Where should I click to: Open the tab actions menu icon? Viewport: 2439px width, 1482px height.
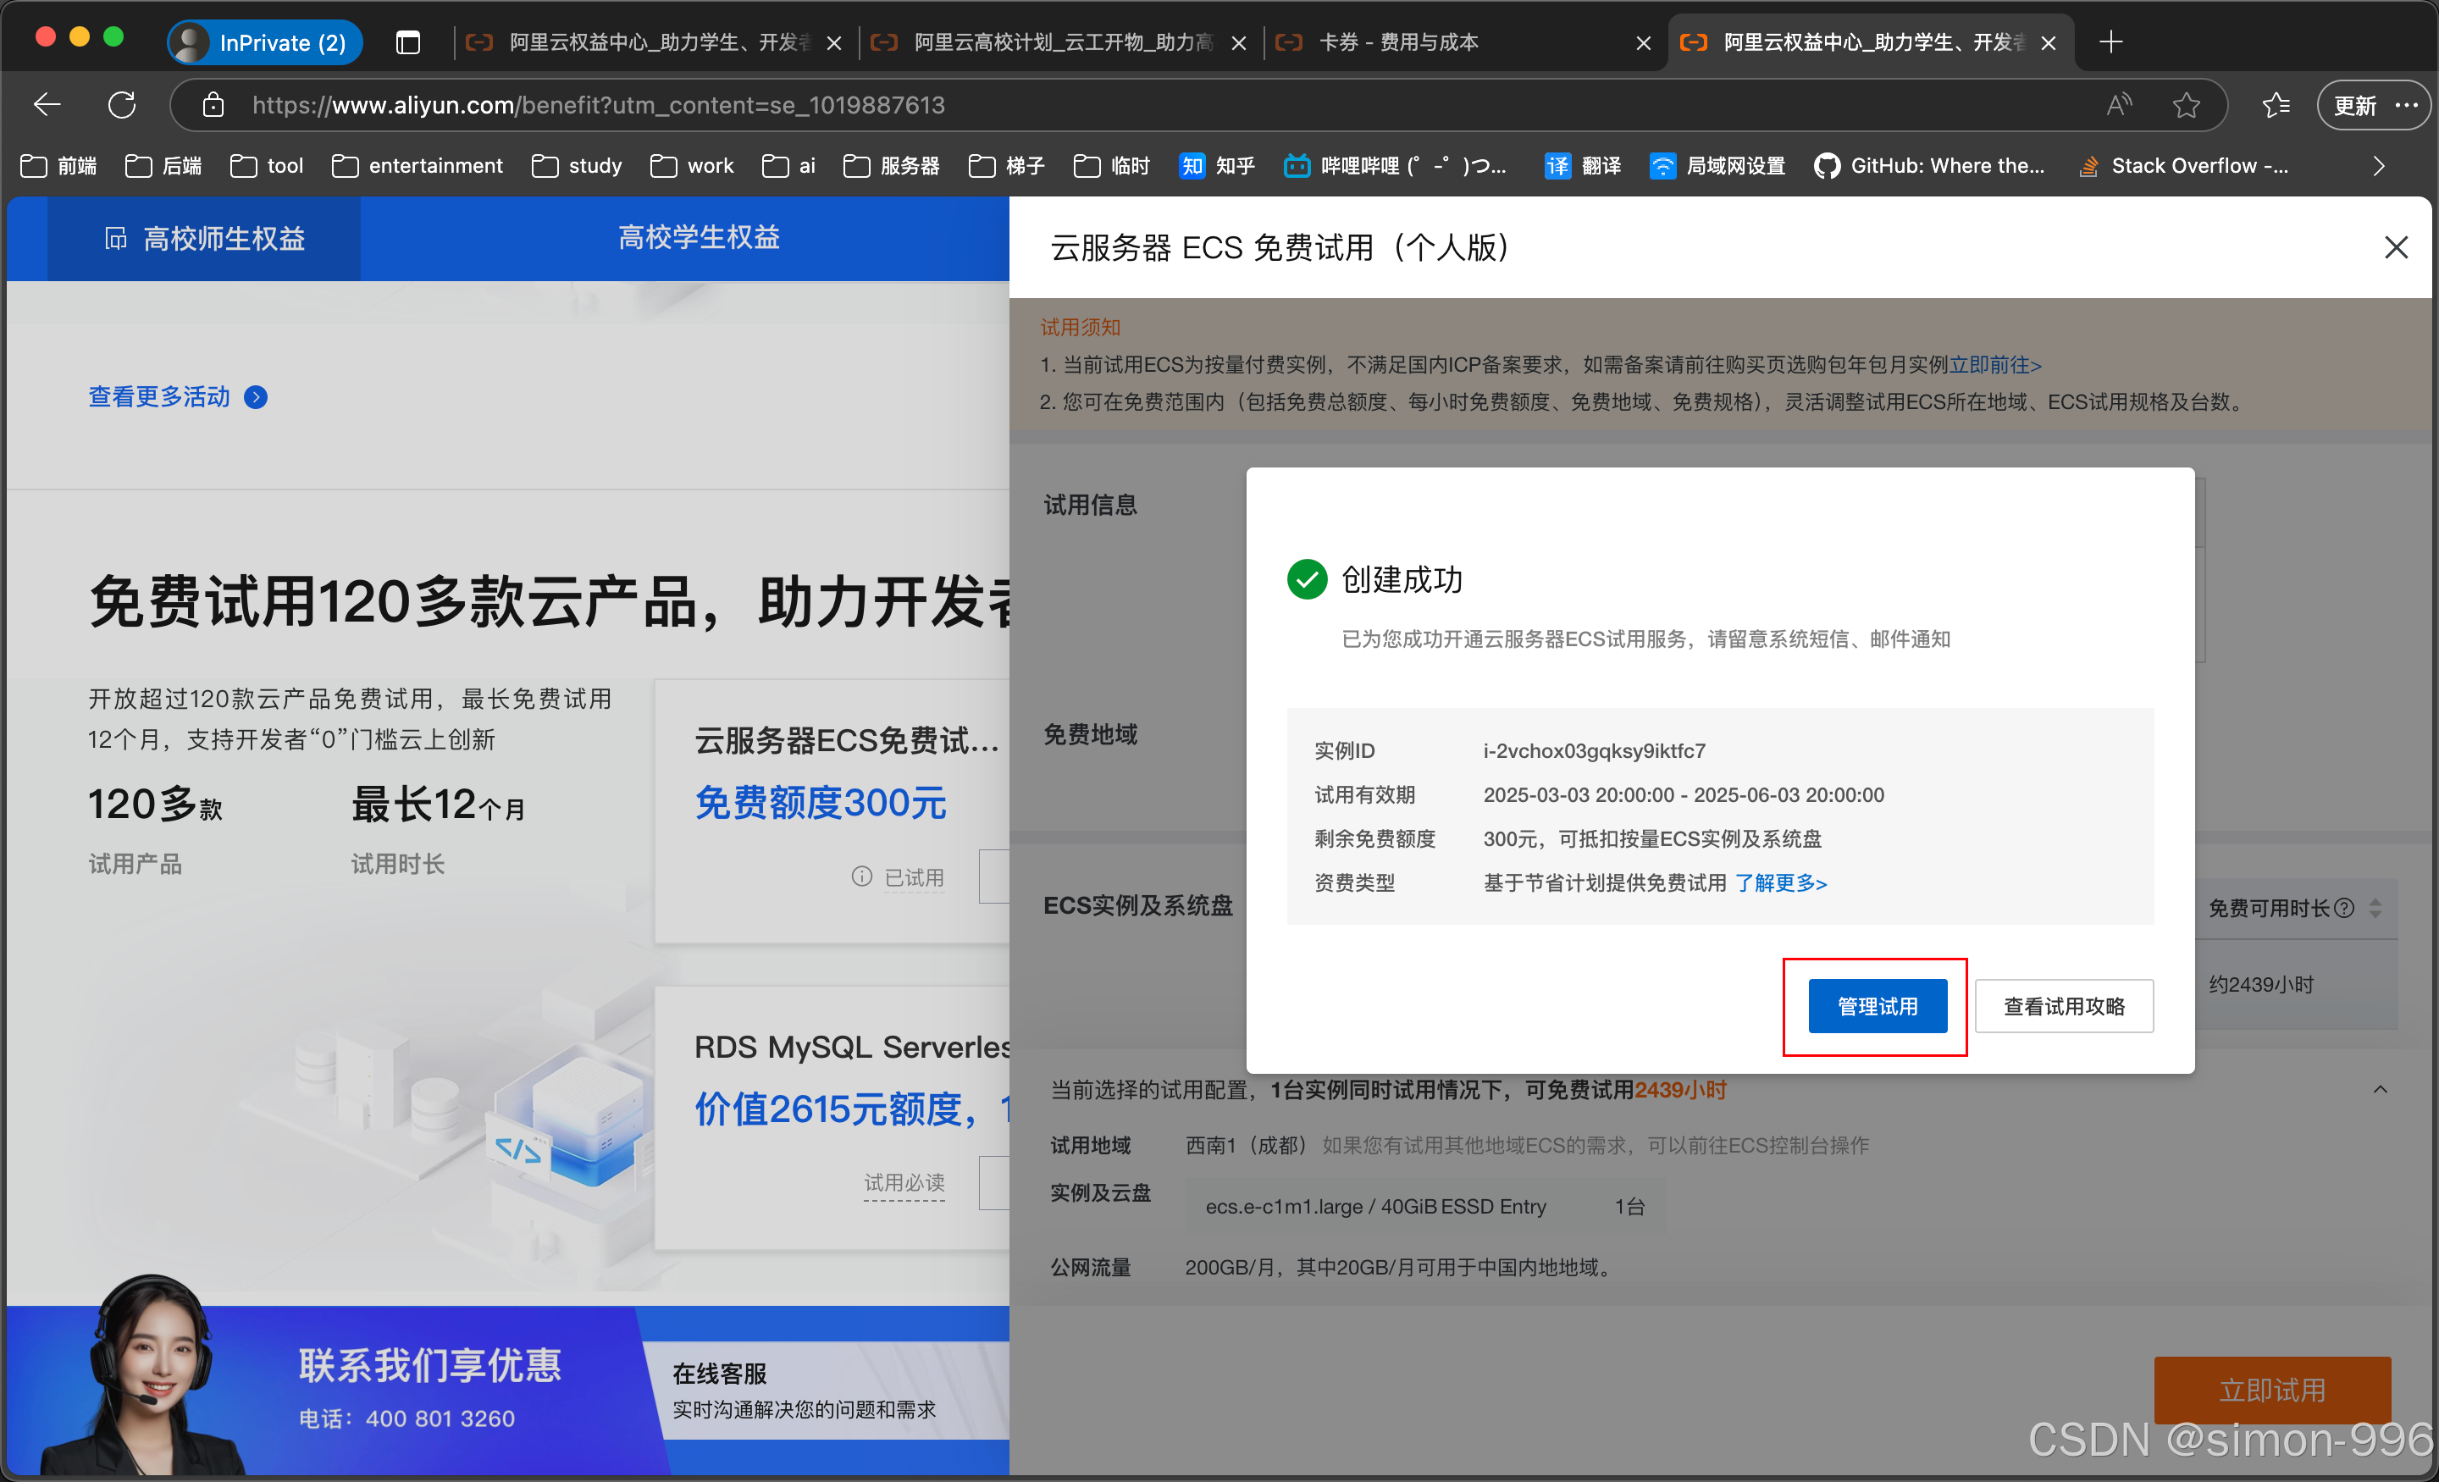(x=408, y=41)
